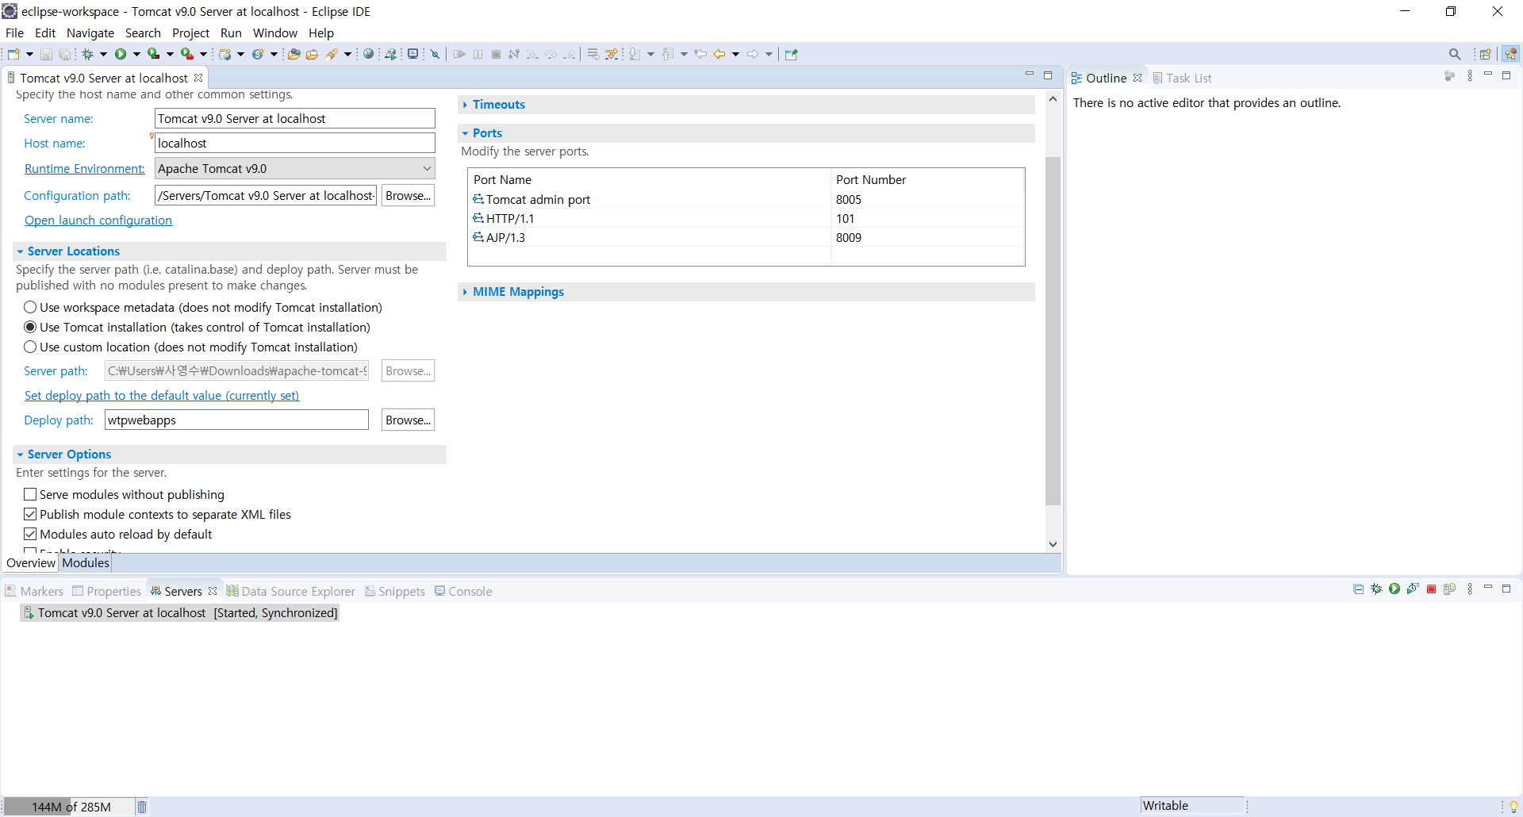This screenshot has height=817, width=1523.
Task: Close the Tomcat v9.0 Server editor tab
Action: (198, 78)
